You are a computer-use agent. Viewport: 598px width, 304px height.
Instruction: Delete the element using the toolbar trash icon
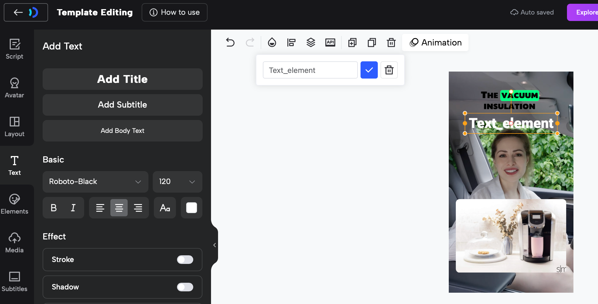391,43
